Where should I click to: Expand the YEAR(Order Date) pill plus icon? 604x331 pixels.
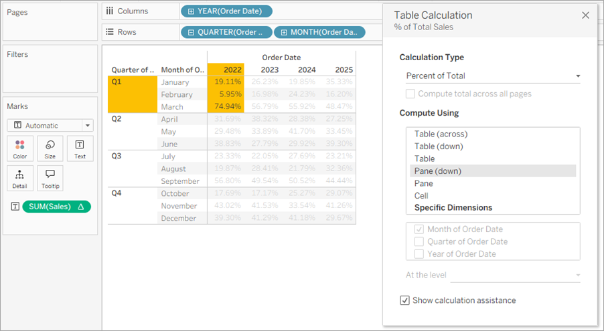pyautogui.click(x=191, y=11)
